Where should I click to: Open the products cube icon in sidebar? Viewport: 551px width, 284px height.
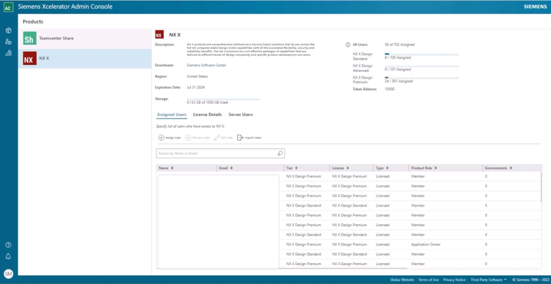tap(8, 31)
